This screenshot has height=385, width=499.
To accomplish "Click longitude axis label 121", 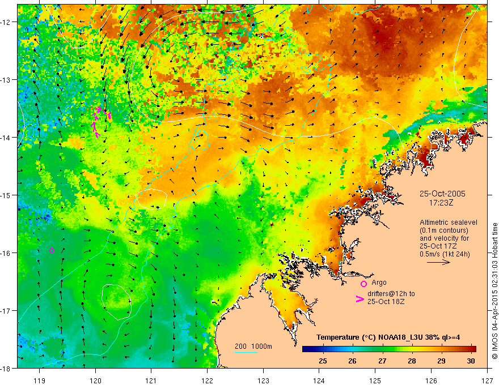I will tap(151, 380).
